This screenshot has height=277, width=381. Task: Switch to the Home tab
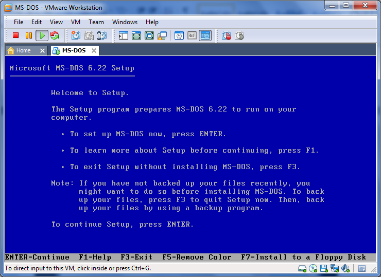tap(23, 50)
